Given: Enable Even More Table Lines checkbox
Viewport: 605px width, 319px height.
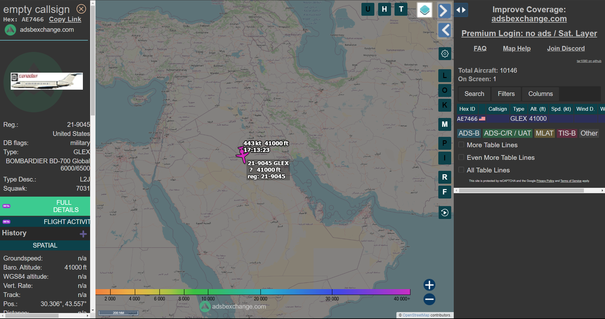Looking at the screenshot, I should tap(461, 157).
